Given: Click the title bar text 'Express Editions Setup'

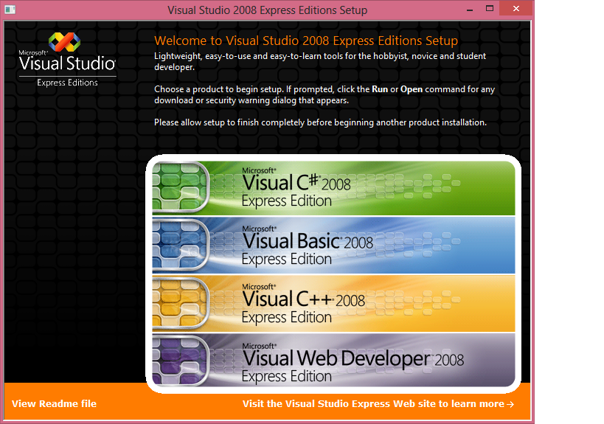Looking at the screenshot, I should tap(313, 10).
